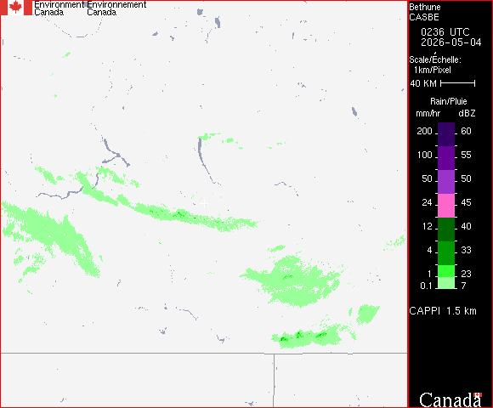The width and height of the screenshot is (493, 408).
Task: Select the 45 dBZ pink color swatch
Action: (x=446, y=206)
